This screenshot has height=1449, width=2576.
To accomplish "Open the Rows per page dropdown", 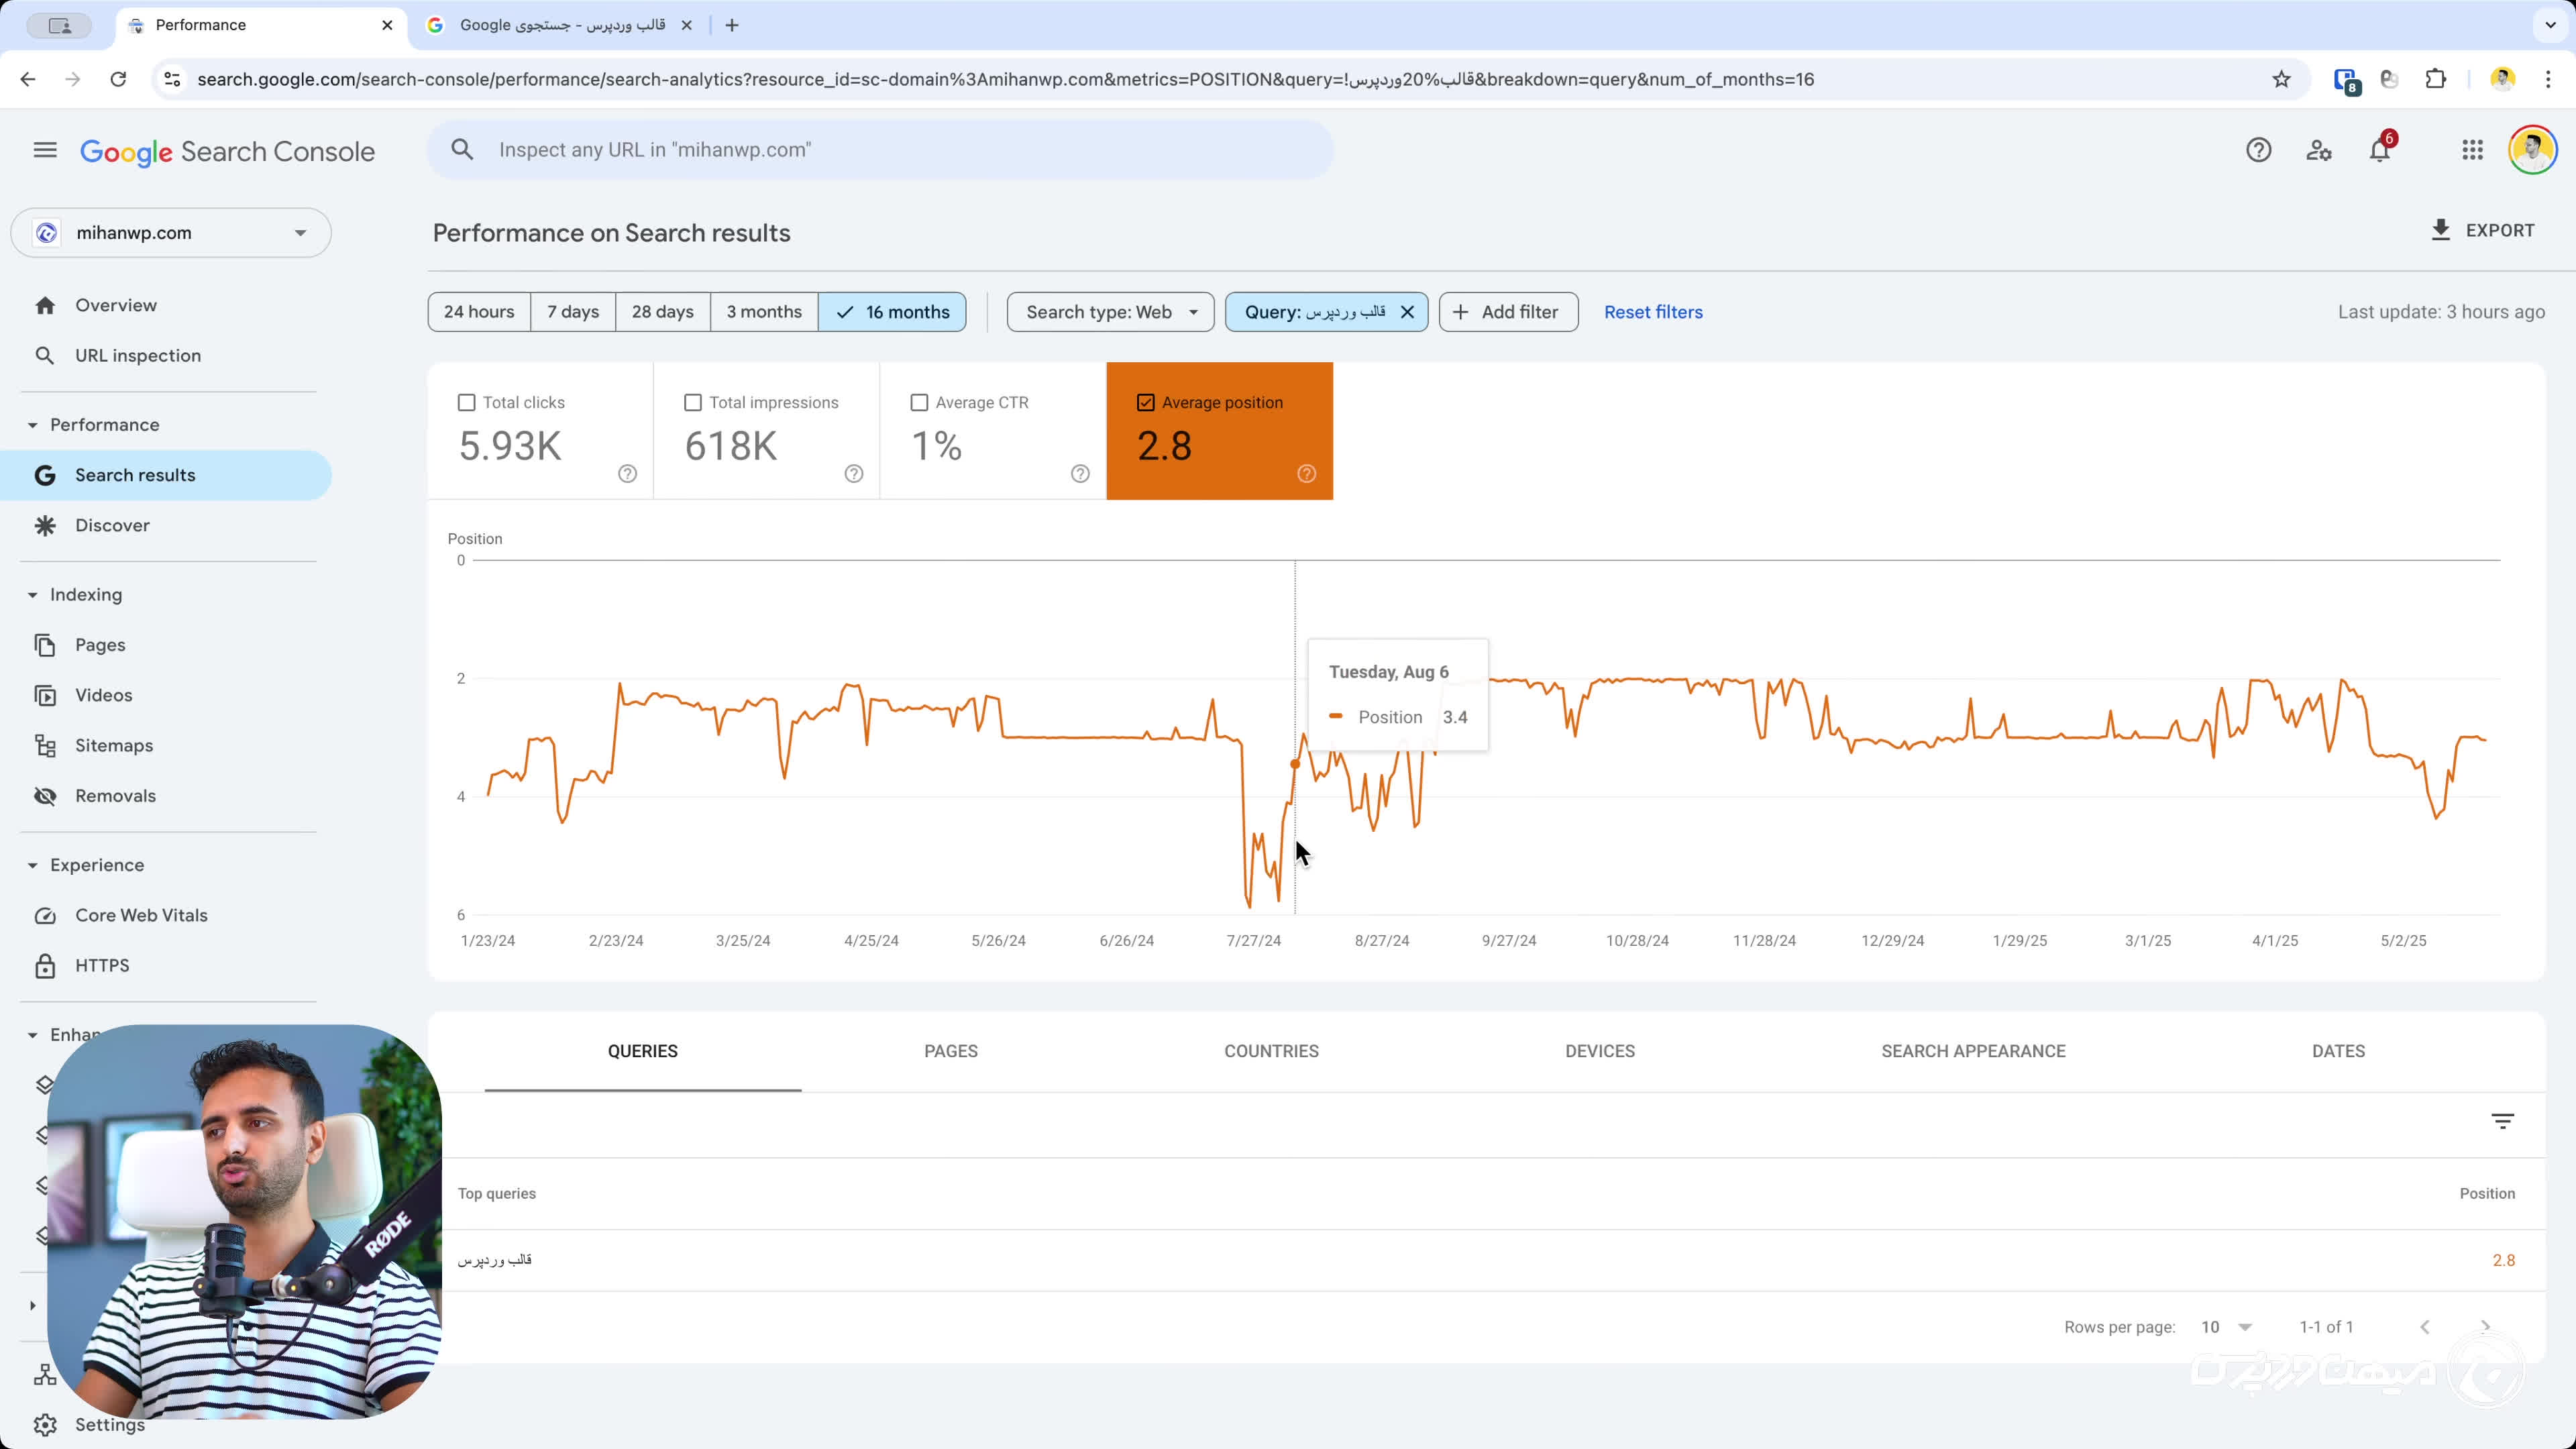I will [x=2226, y=1327].
